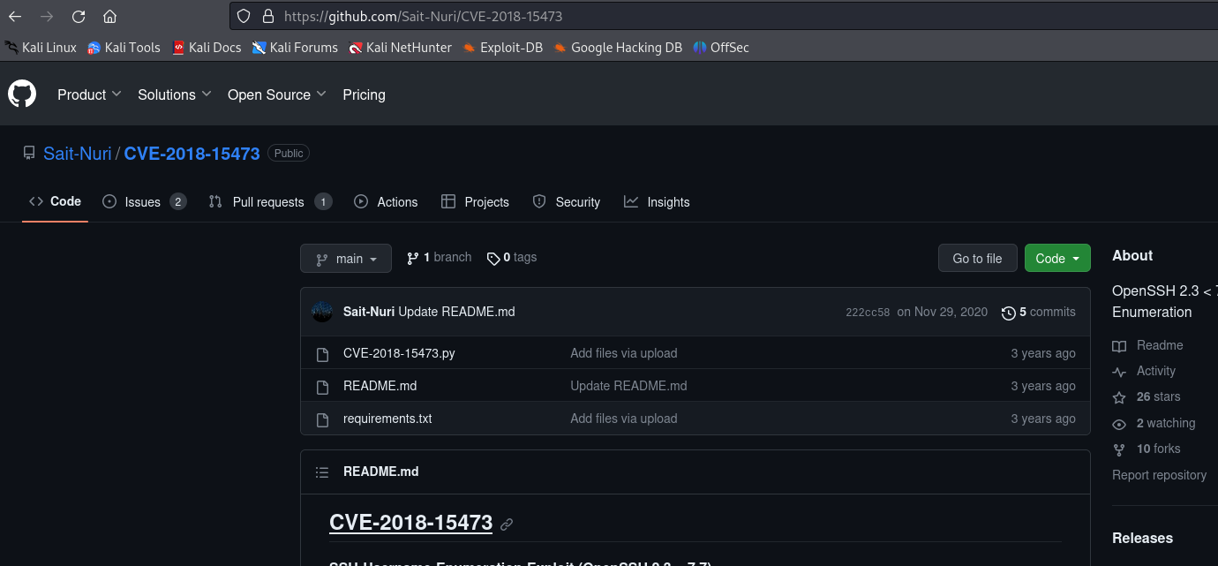Image resolution: width=1218 pixels, height=566 pixels.
Task: Click the CVE-2018-15473 repository name link
Action: (x=192, y=154)
